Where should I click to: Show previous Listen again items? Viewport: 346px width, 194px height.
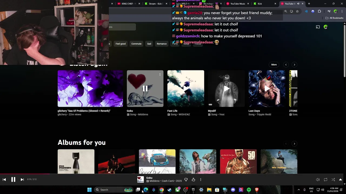click(286, 65)
